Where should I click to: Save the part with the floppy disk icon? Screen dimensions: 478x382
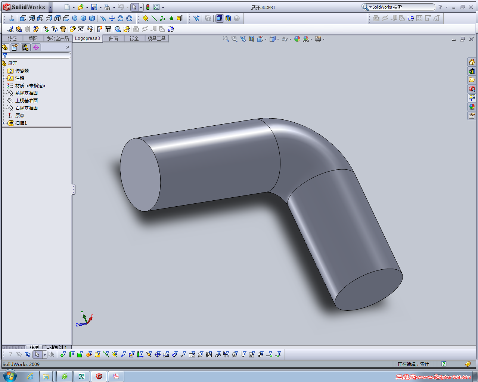pos(94,7)
